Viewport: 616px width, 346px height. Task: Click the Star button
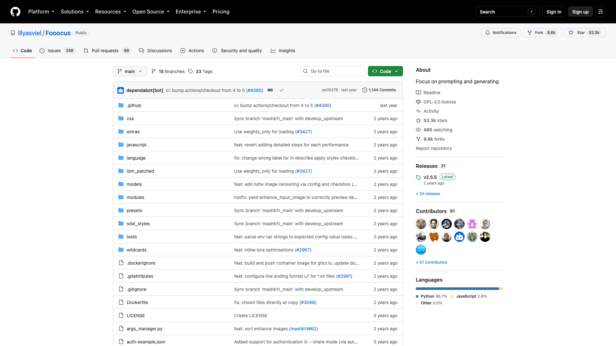(x=585, y=33)
